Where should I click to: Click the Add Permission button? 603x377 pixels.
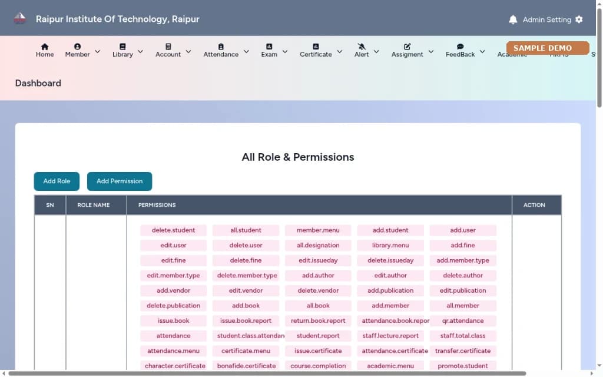point(120,181)
